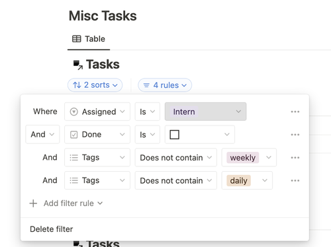Open the Intern value dropdown
The image size is (331, 247).
[x=205, y=112]
